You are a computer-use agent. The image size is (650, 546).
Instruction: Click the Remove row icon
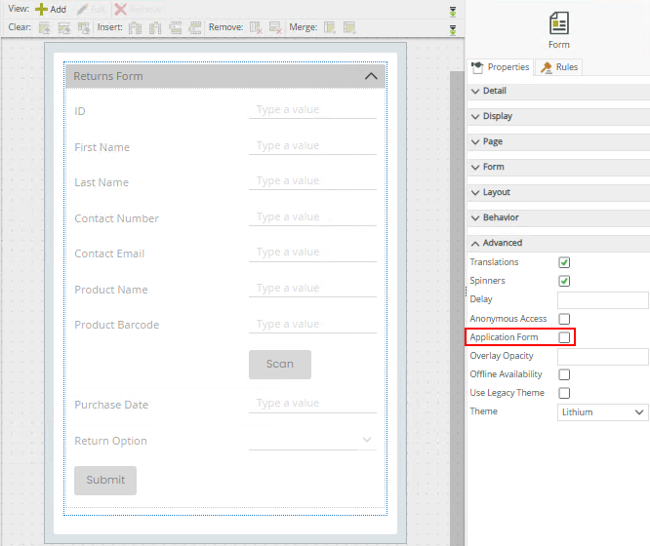click(x=275, y=27)
